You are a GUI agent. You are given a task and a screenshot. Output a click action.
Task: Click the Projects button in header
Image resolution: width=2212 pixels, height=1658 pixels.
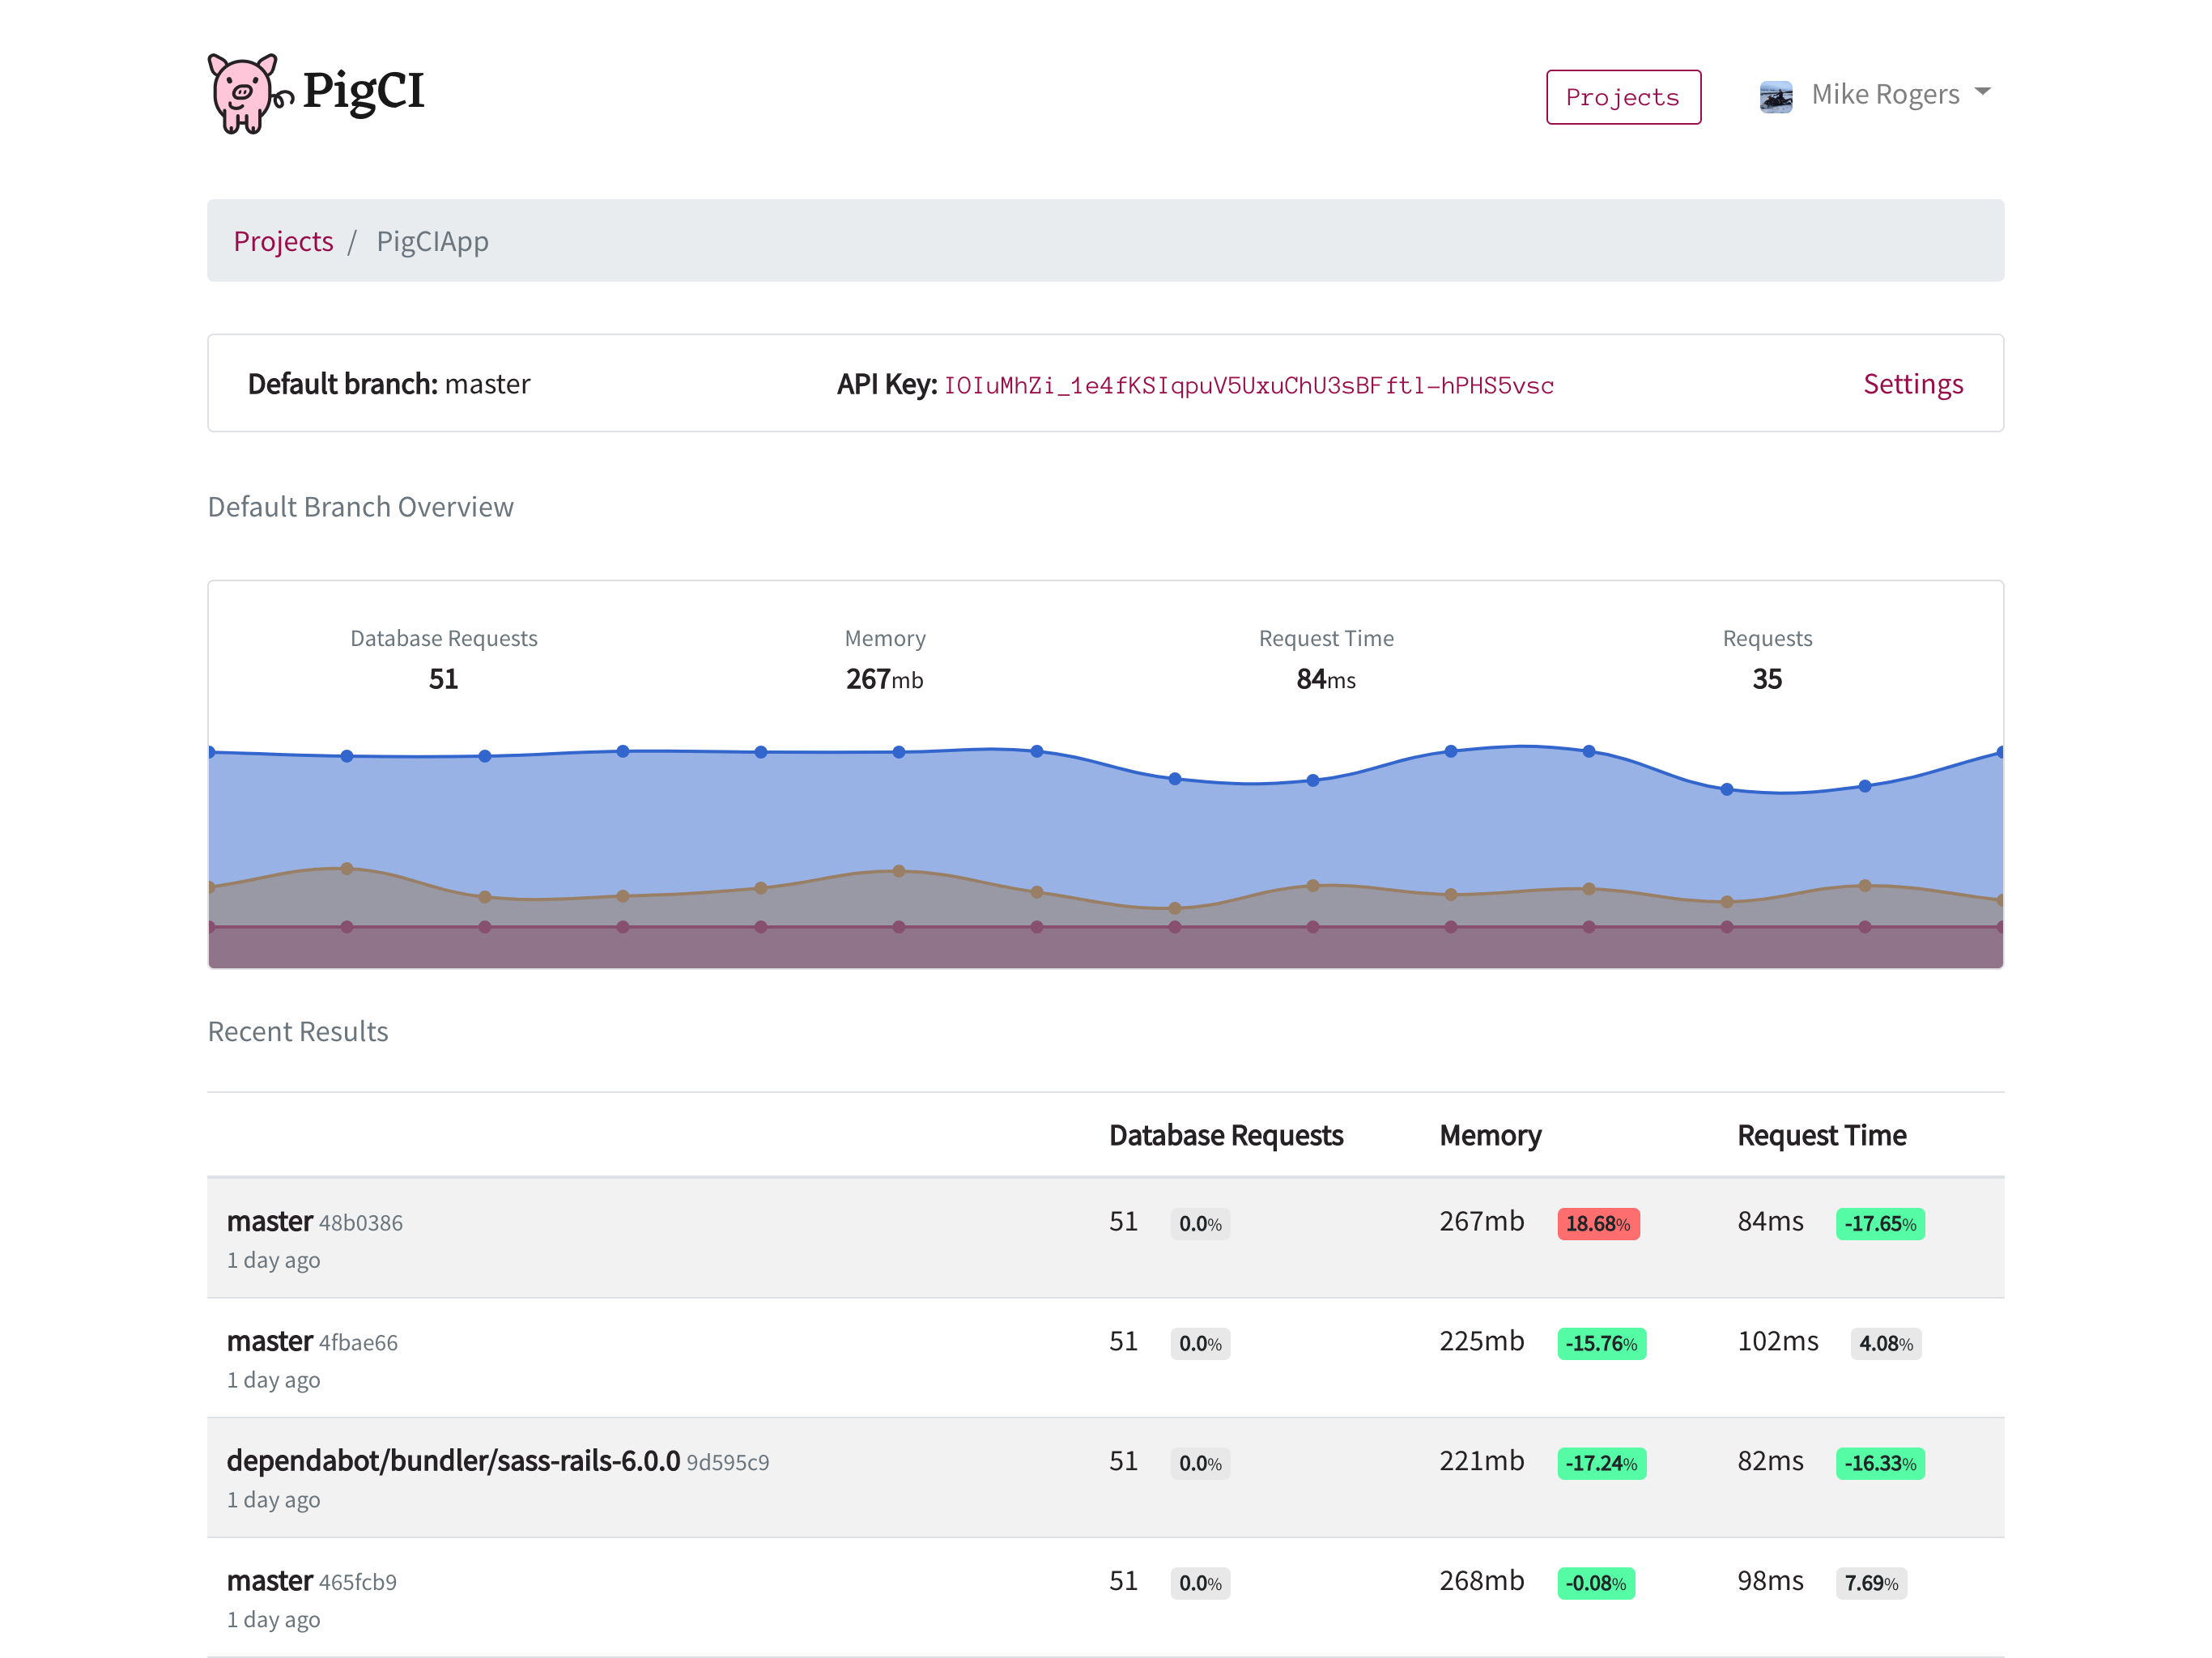[1622, 97]
